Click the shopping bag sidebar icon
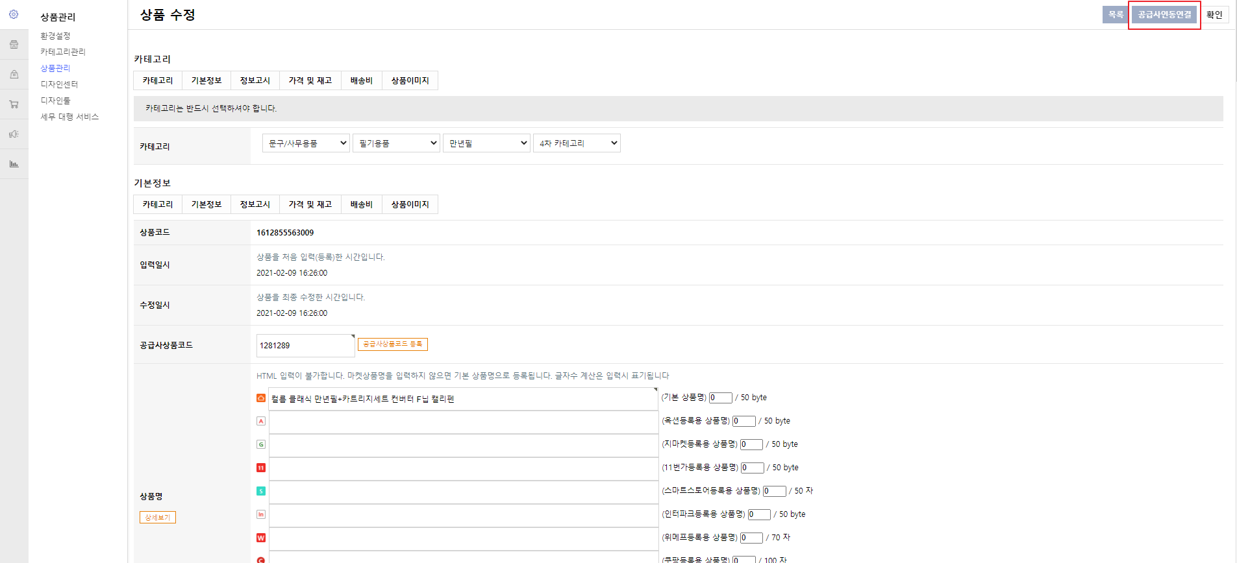The image size is (1237, 563). pyautogui.click(x=14, y=75)
